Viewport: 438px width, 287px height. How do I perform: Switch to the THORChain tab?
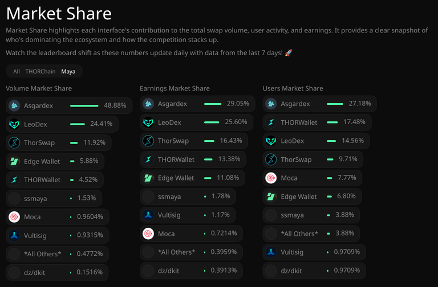[40, 71]
